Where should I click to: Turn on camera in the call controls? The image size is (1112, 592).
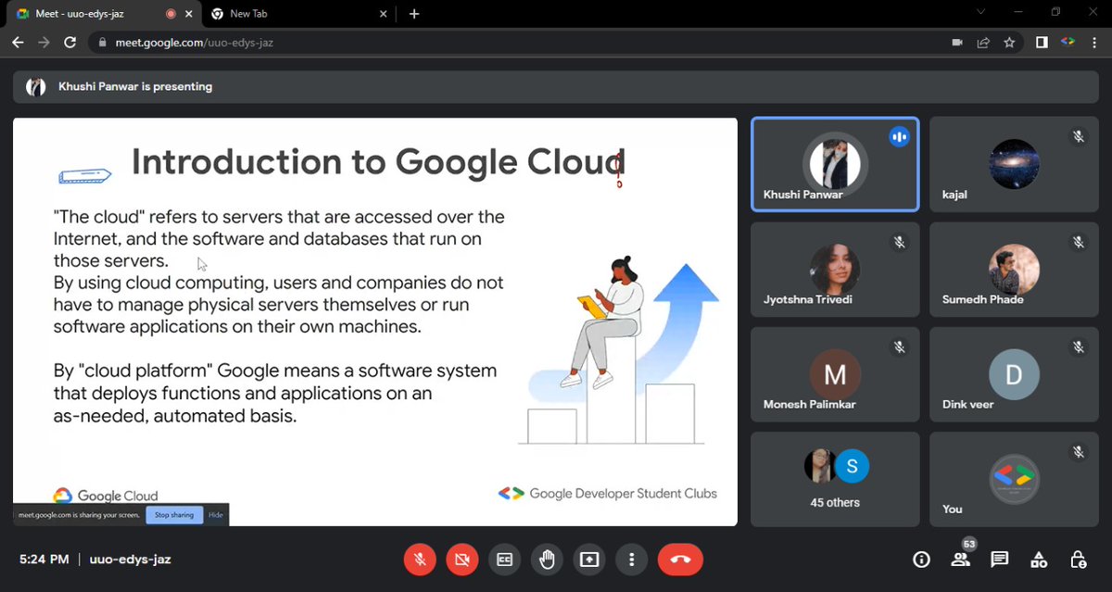click(461, 560)
